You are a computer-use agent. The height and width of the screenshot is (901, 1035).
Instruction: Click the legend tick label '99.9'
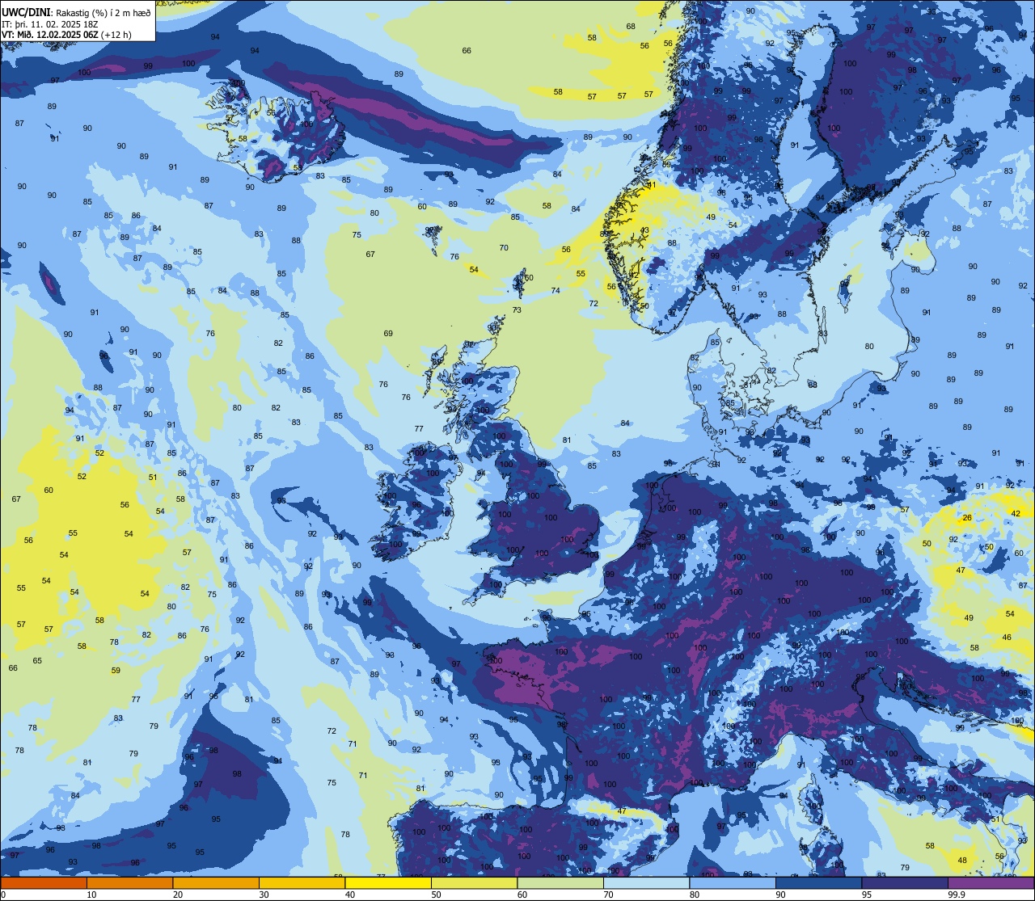point(956,894)
